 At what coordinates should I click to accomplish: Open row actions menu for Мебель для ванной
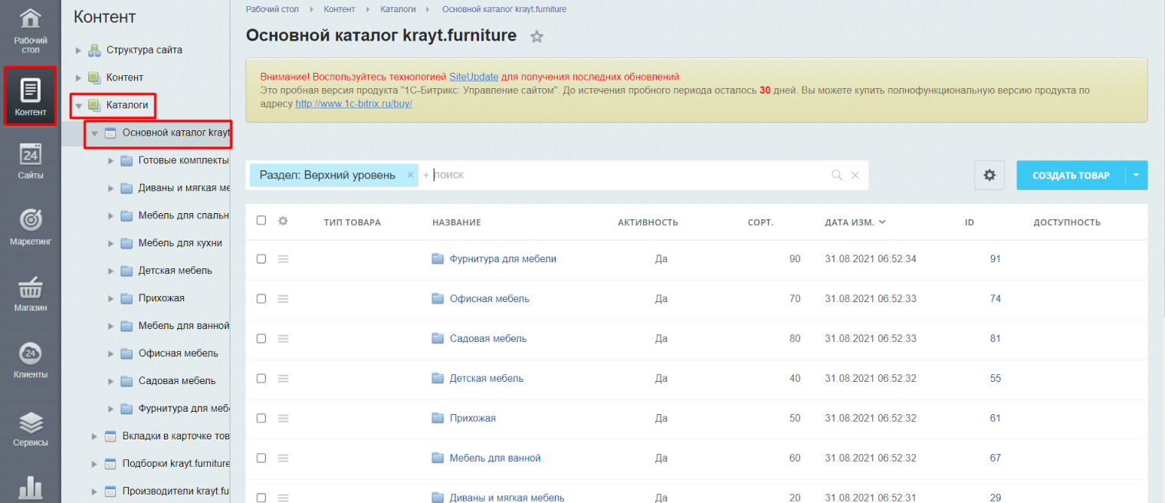[x=283, y=459]
